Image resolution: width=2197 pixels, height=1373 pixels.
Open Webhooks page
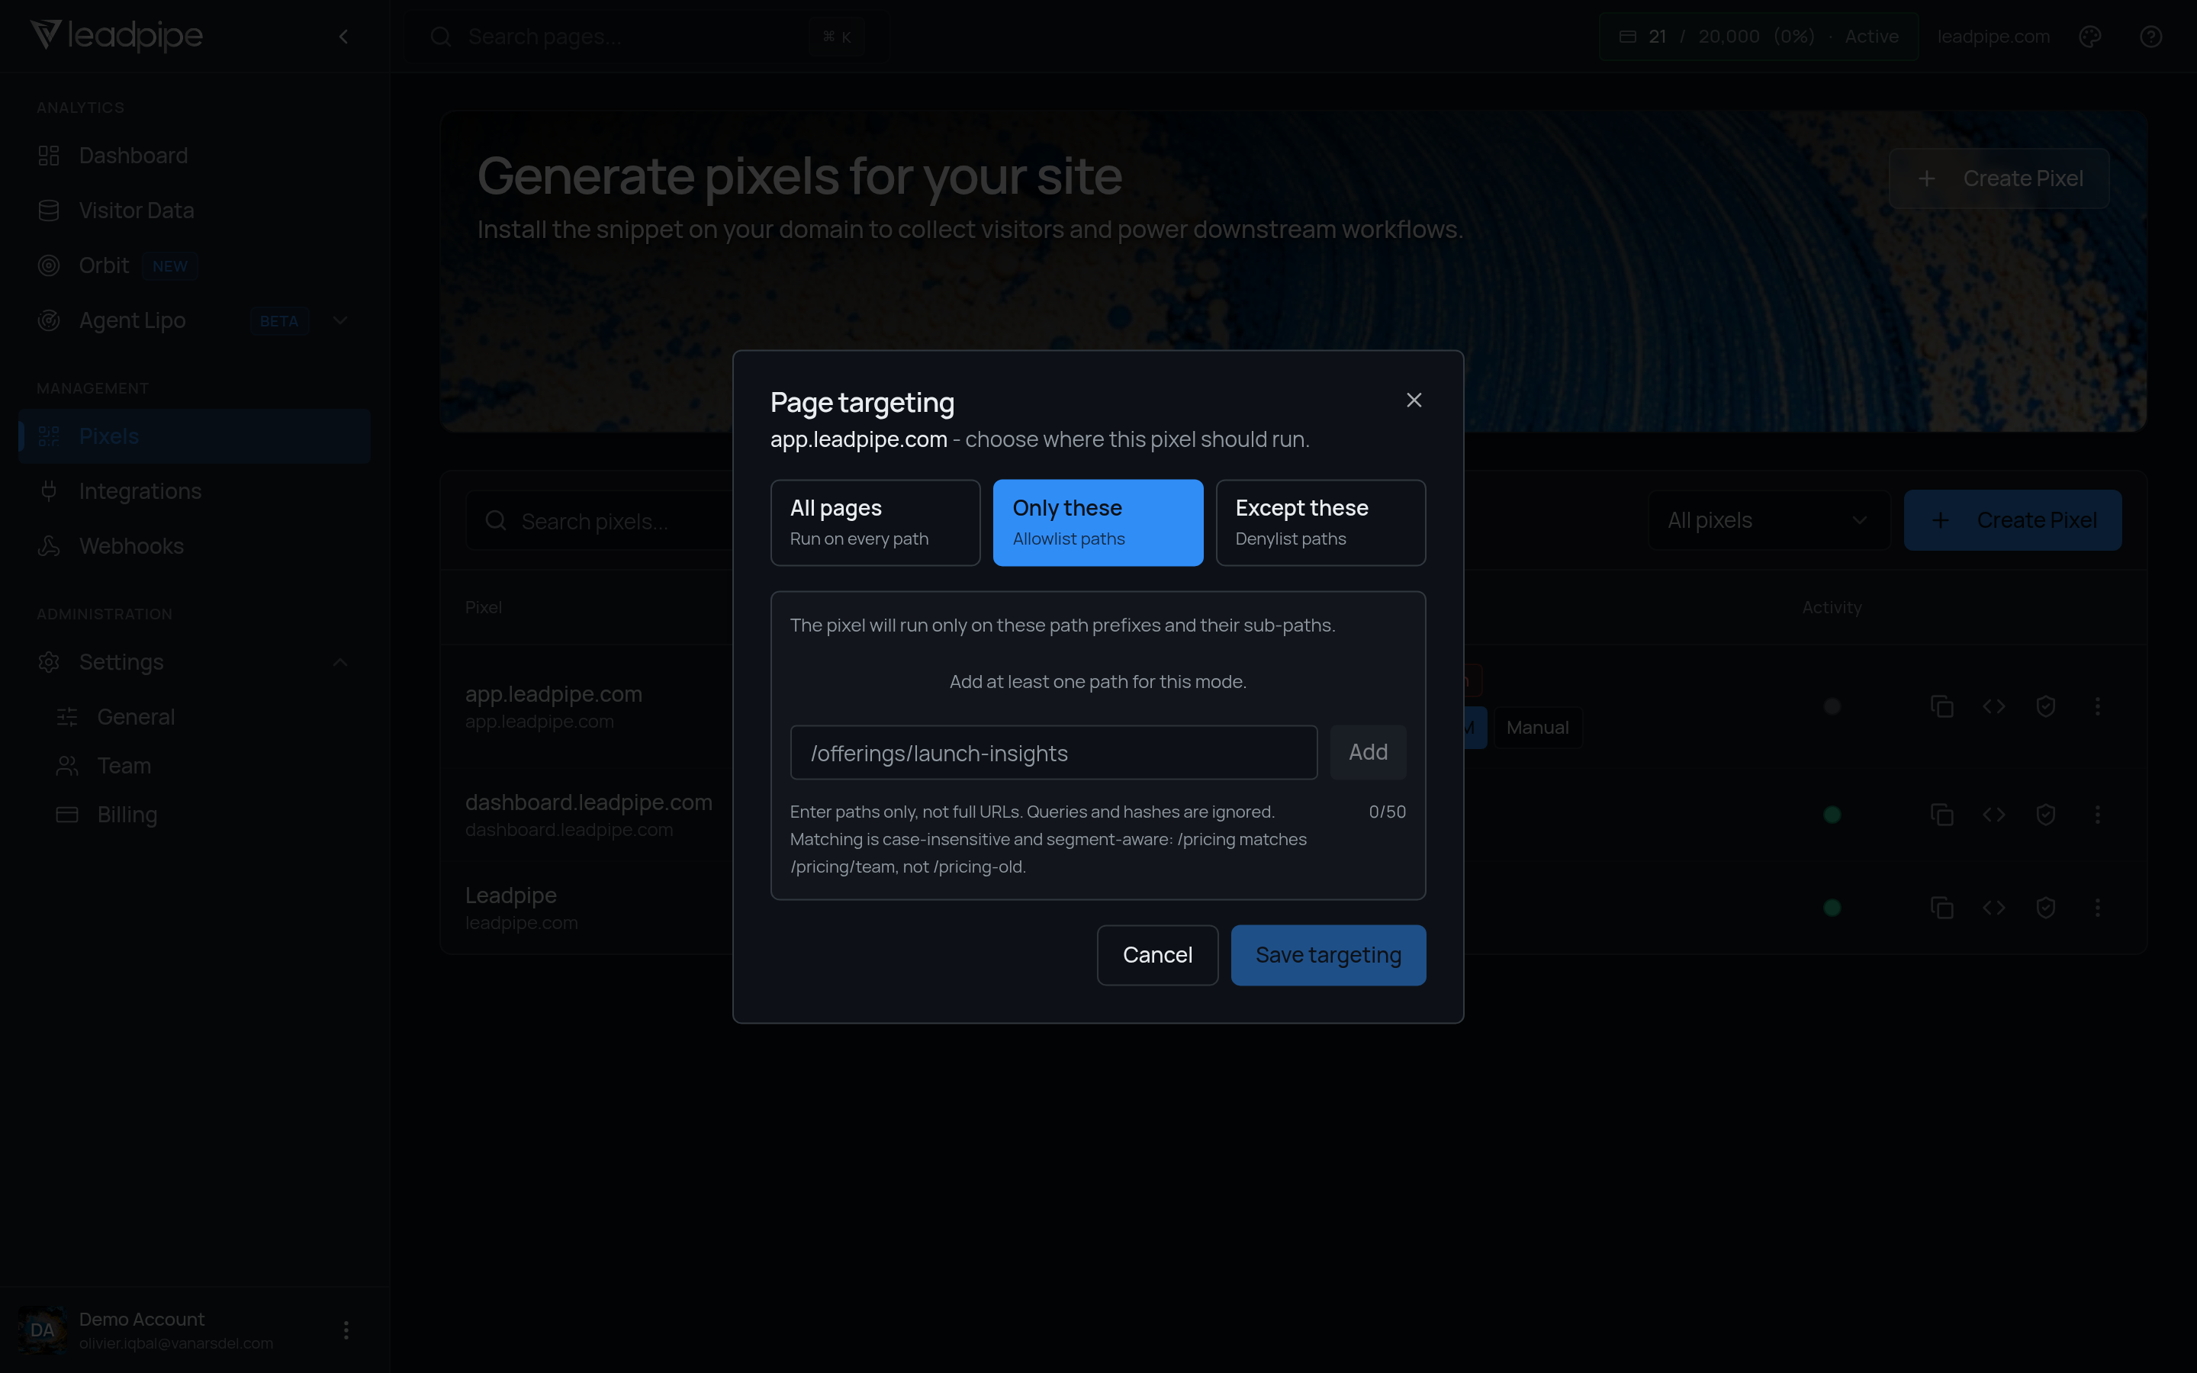193,547
